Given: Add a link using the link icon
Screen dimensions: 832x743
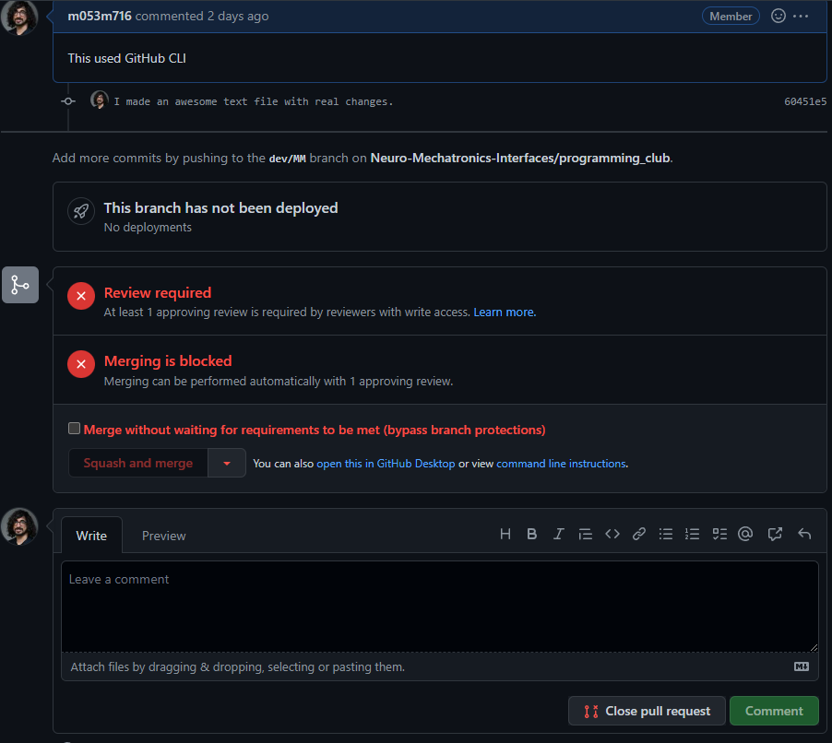Looking at the screenshot, I should point(638,534).
